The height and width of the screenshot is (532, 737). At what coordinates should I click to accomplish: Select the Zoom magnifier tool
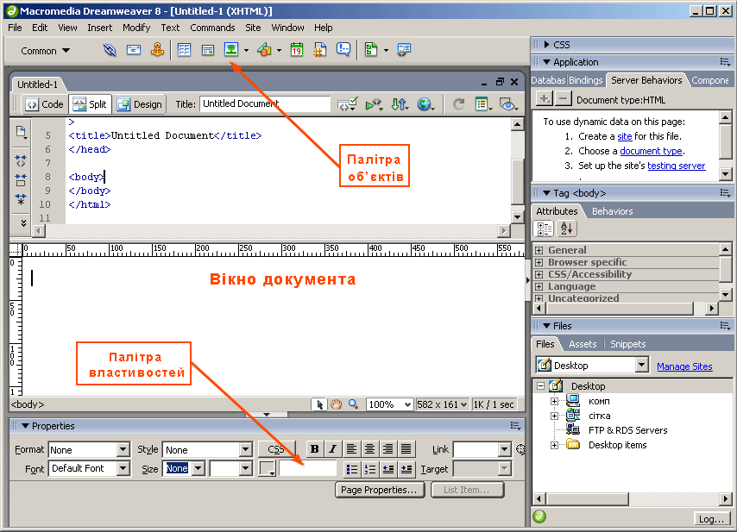[353, 404]
